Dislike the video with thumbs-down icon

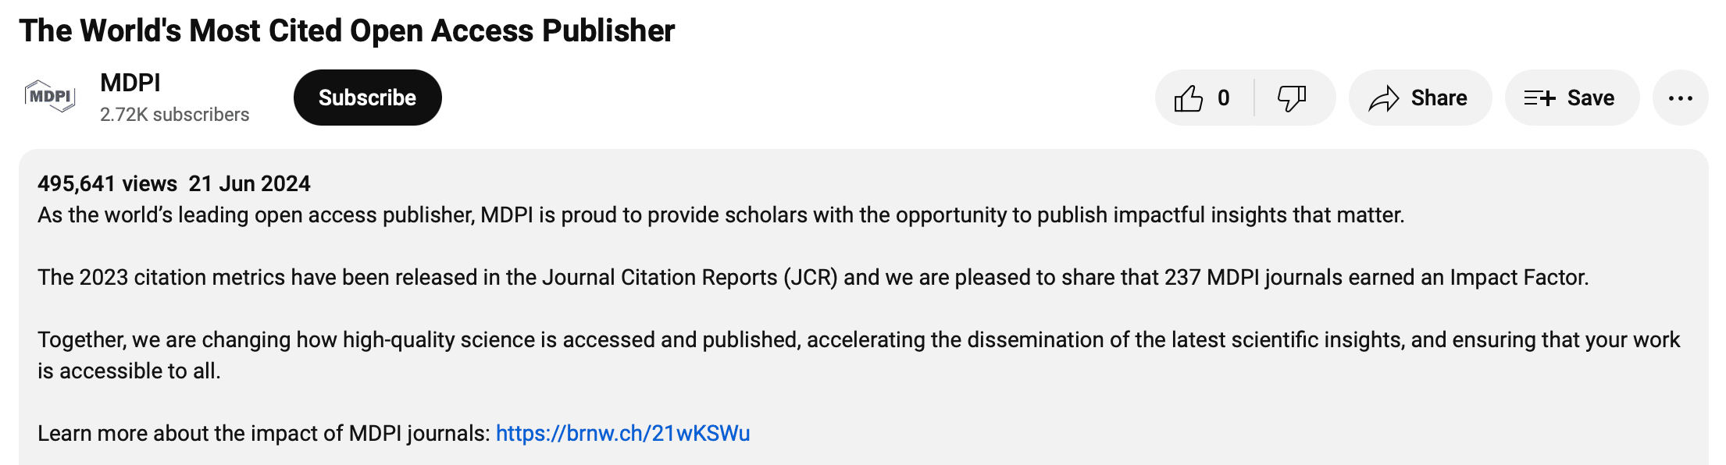1292,98
